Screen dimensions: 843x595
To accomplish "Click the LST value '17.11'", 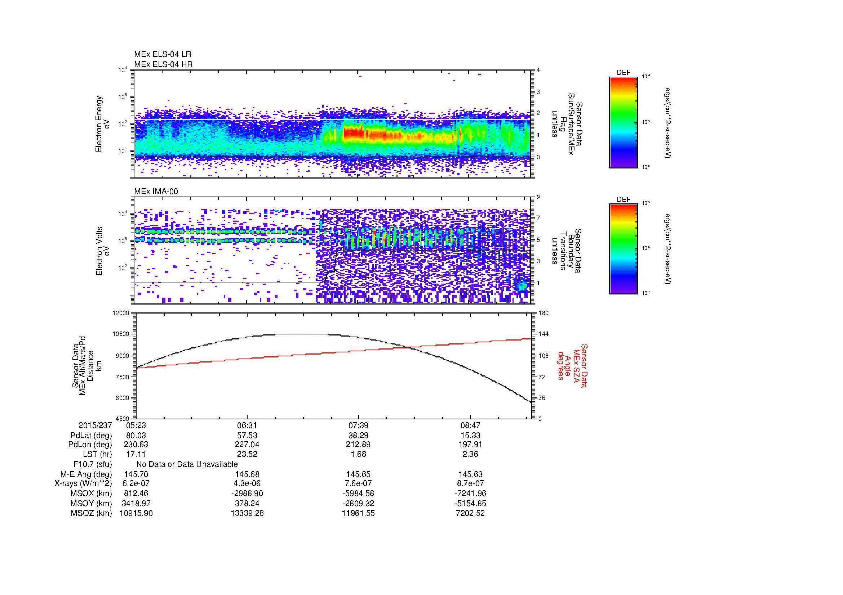I will (x=136, y=454).
